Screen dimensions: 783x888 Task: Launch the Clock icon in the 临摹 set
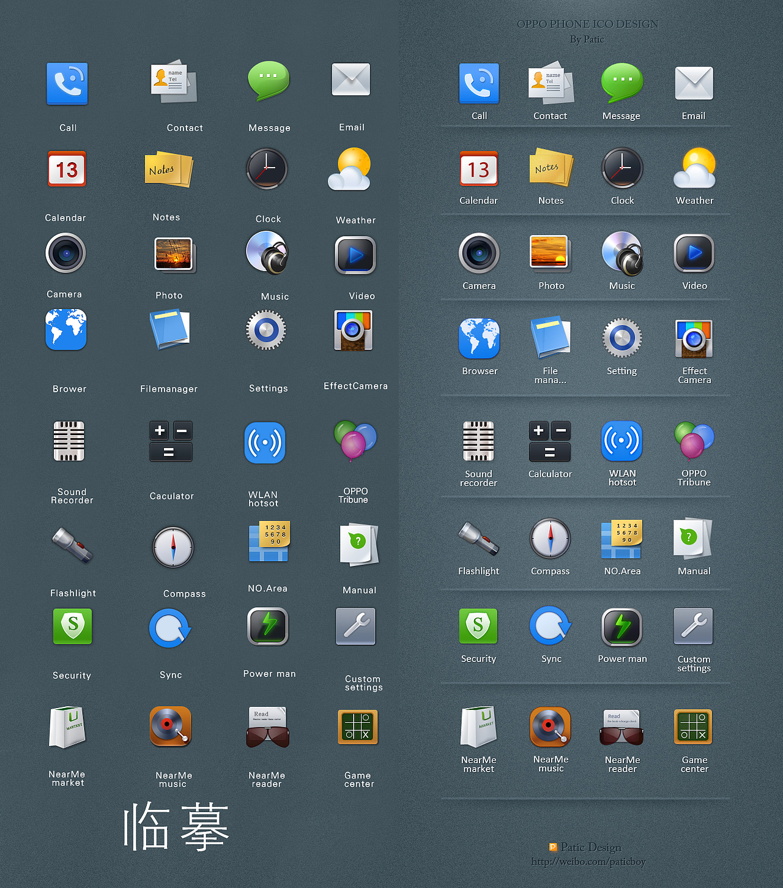267,168
